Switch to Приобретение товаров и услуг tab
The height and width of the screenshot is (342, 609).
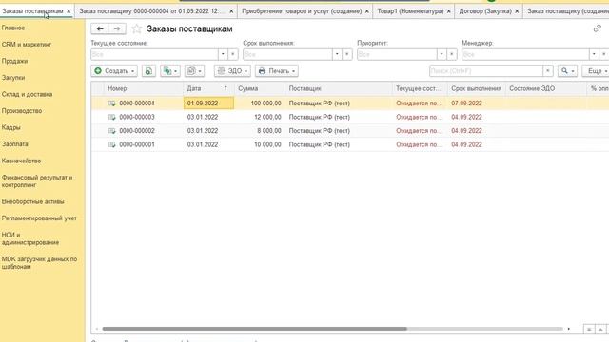pos(302,11)
